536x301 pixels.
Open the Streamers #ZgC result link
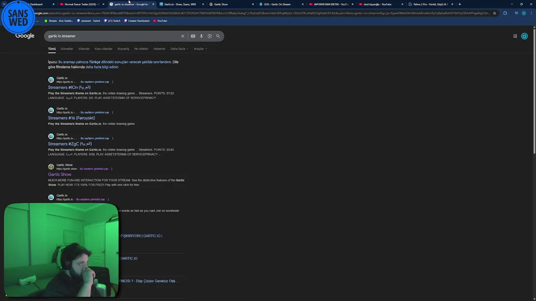click(70, 144)
